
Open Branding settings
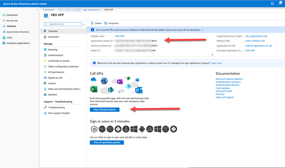click(x=53, y=50)
